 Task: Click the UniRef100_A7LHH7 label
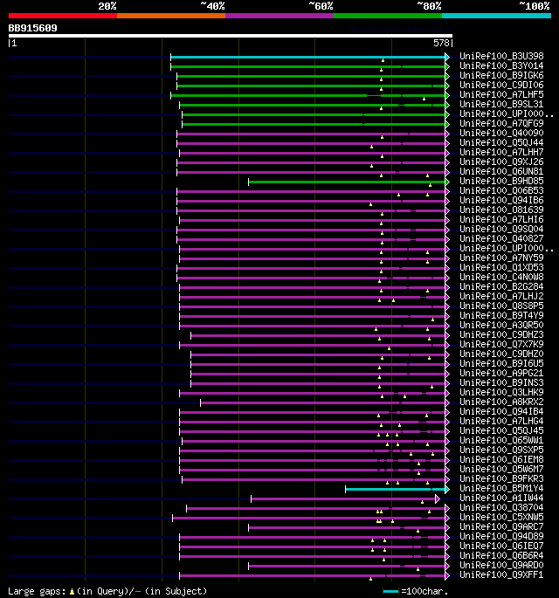(x=501, y=152)
